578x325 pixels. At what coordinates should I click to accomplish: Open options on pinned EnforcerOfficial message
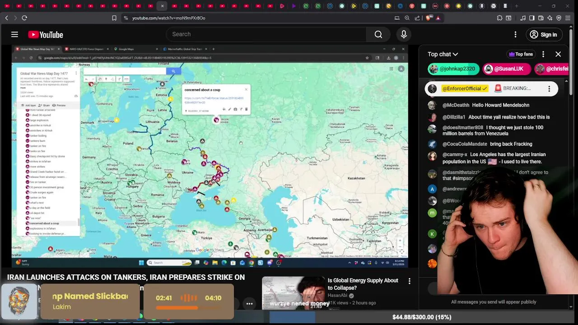point(549,88)
